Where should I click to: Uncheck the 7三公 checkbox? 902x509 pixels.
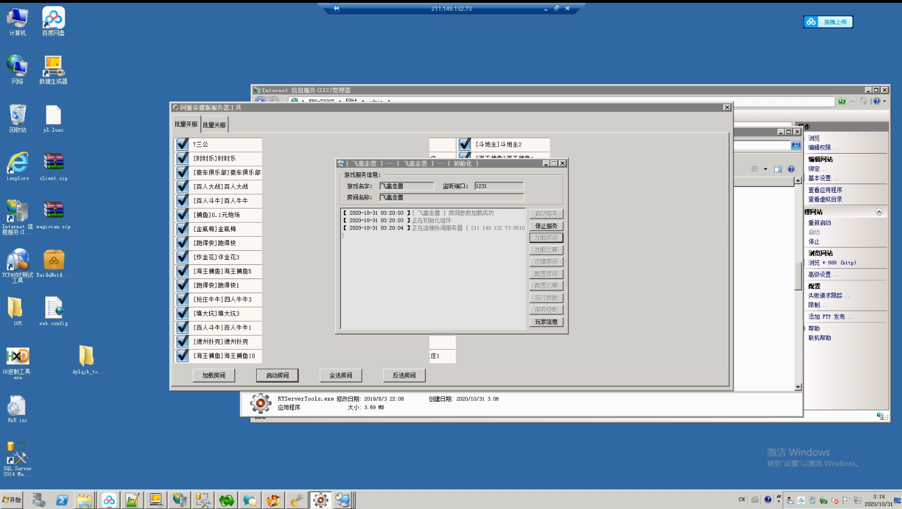tap(183, 145)
